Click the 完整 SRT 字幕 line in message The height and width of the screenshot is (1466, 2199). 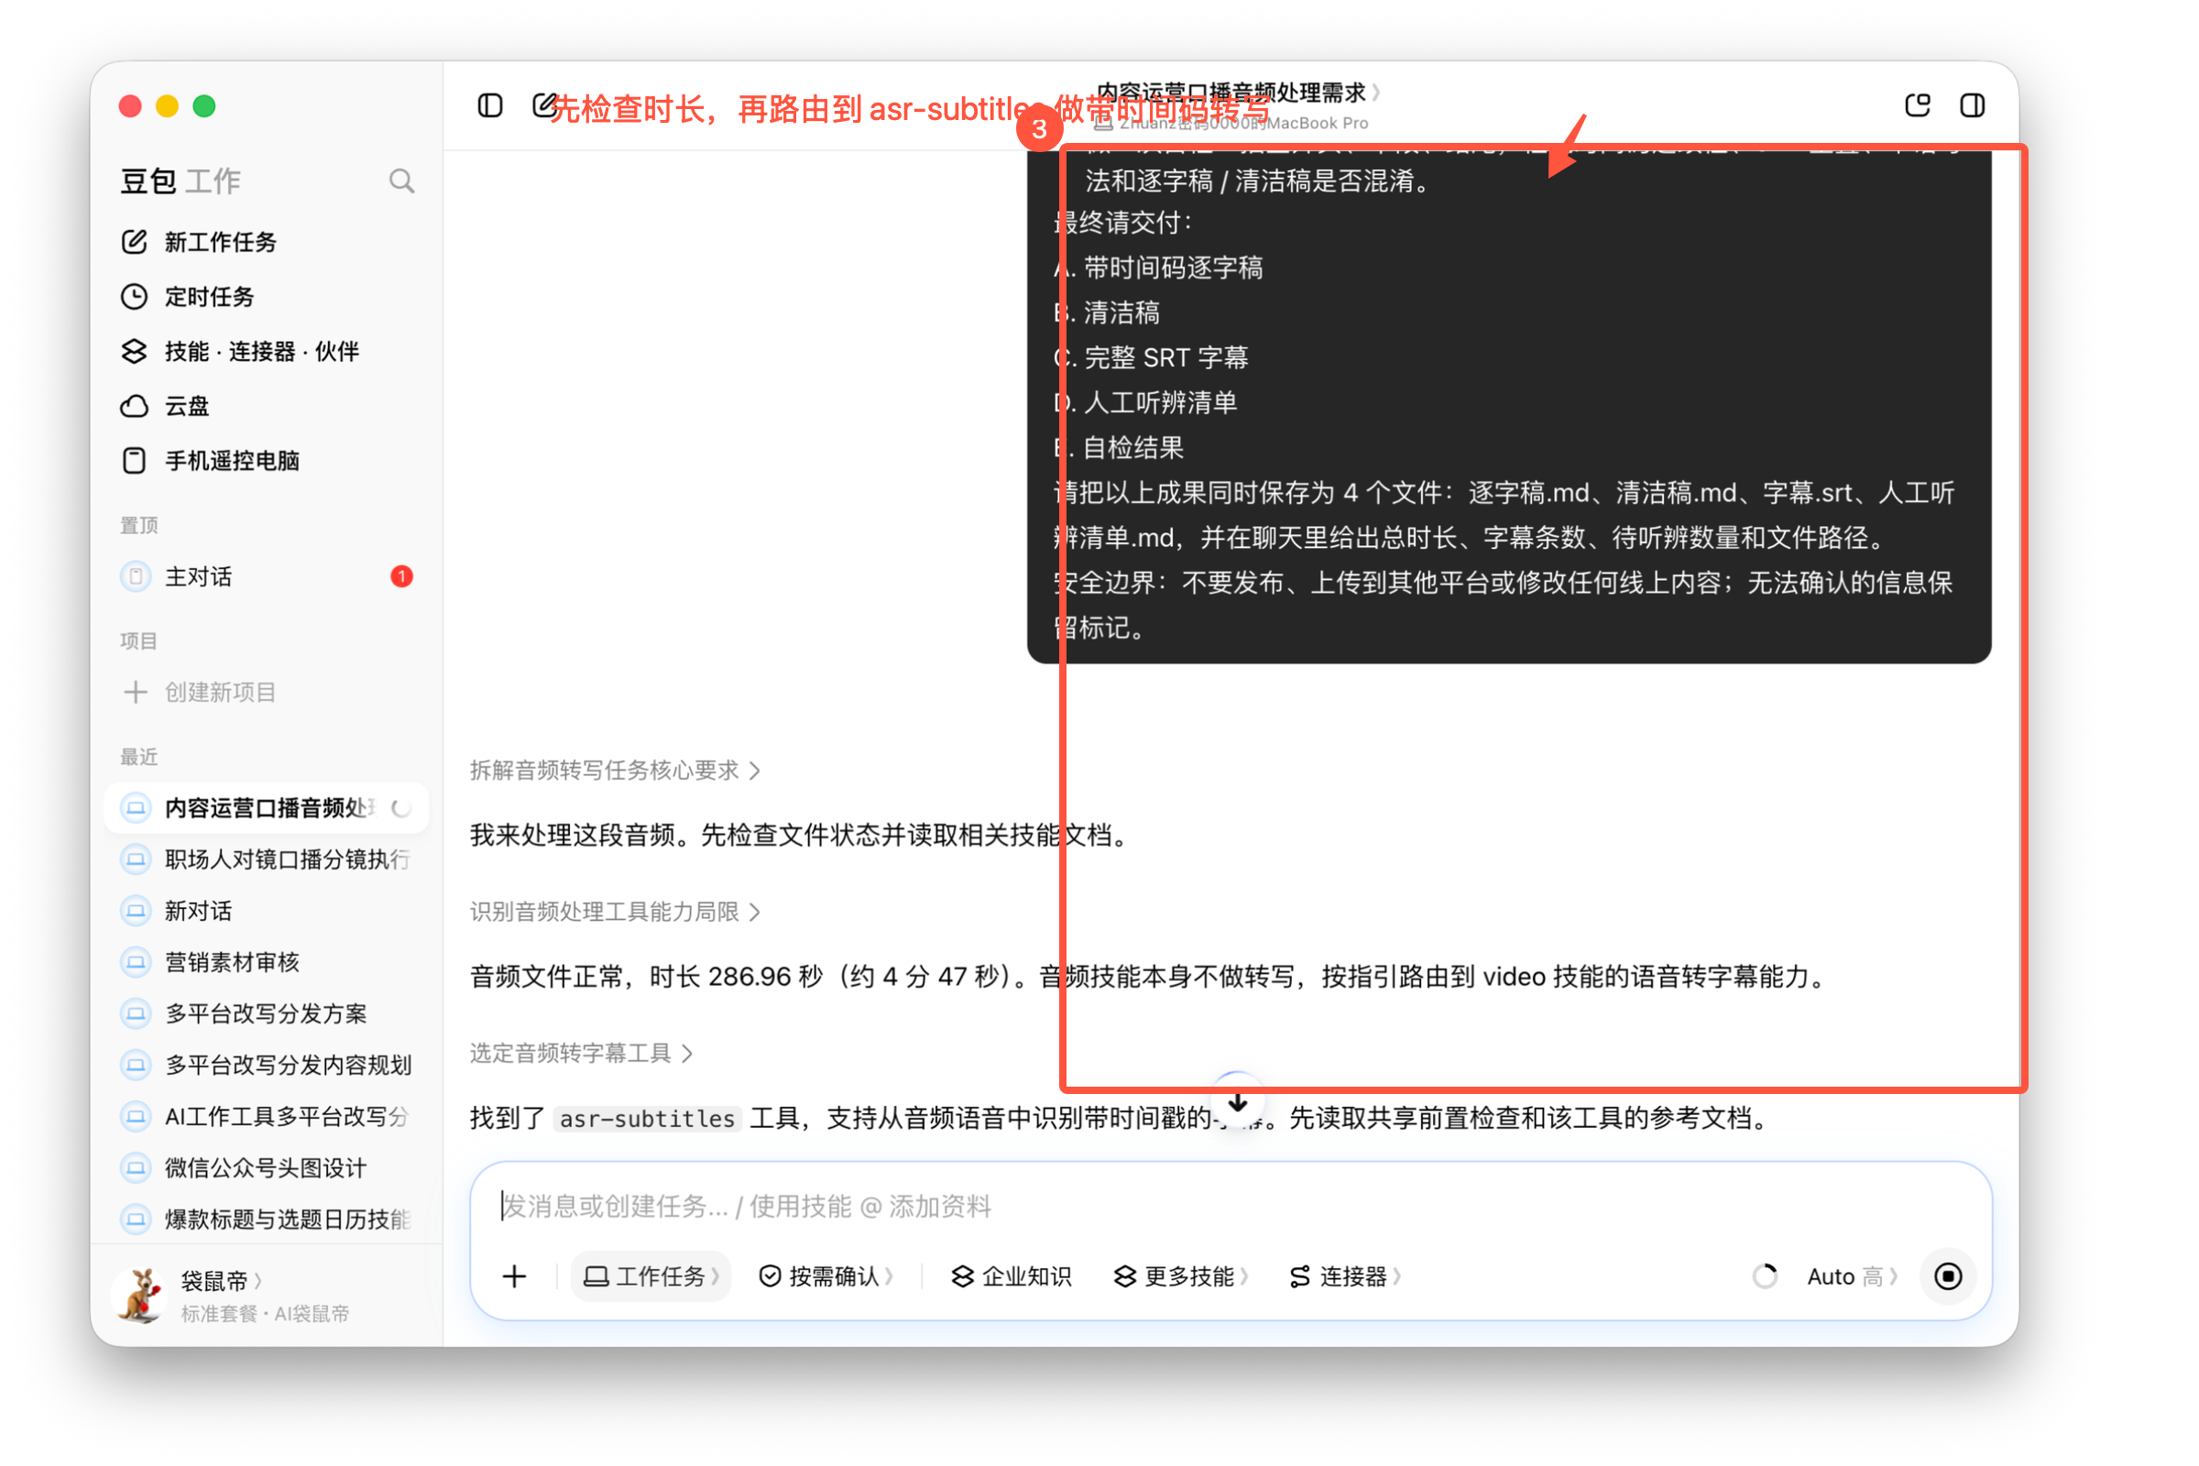tap(1152, 357)
